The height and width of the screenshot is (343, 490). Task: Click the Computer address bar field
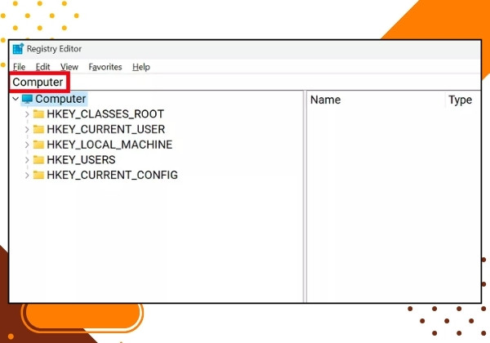click(245, 82)
